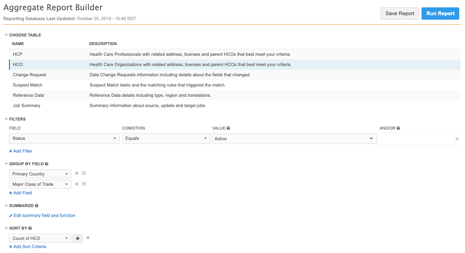Collapse the Choose Table section
The height and width of the screenshot is (253, 465).
(x=6, y=35)
